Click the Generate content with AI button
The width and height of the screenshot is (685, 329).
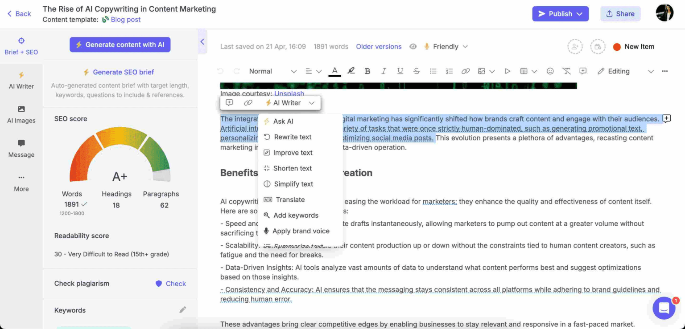click(x=120, y=45)
